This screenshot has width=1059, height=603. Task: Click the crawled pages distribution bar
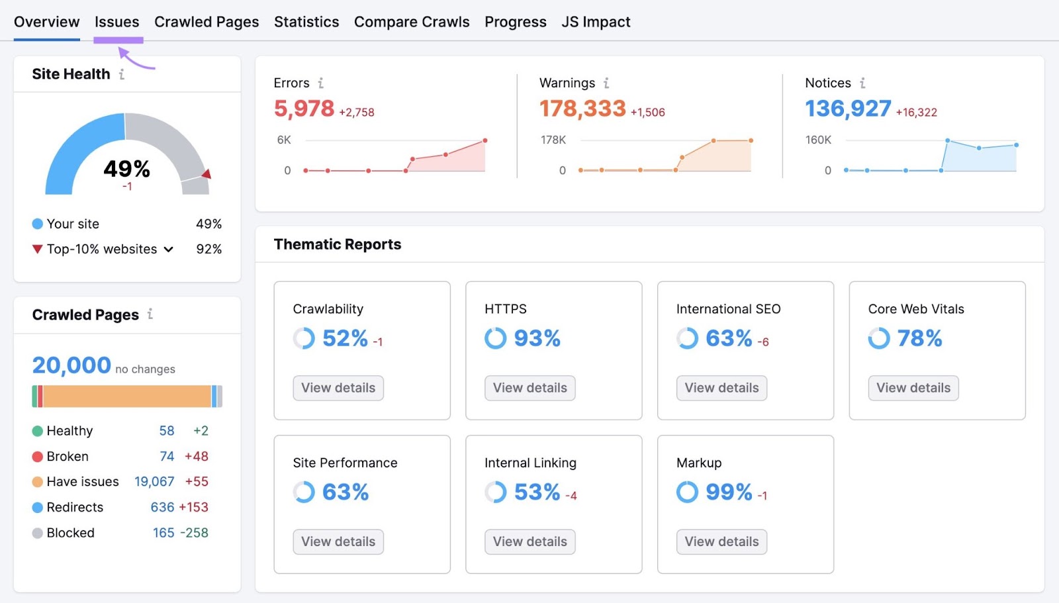[x=126, y=395]
